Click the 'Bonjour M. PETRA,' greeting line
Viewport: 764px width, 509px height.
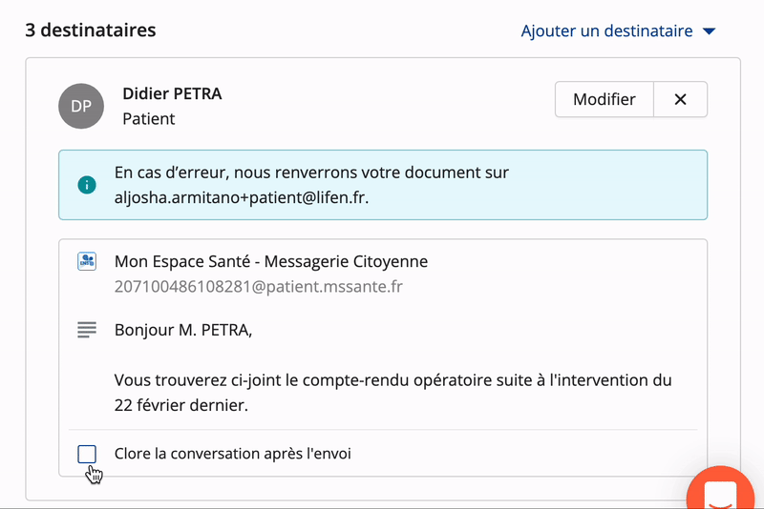point(183,330)
